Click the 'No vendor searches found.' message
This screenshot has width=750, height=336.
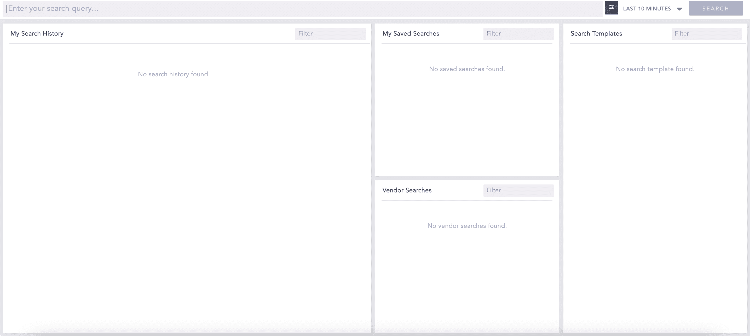pos(467,226)
